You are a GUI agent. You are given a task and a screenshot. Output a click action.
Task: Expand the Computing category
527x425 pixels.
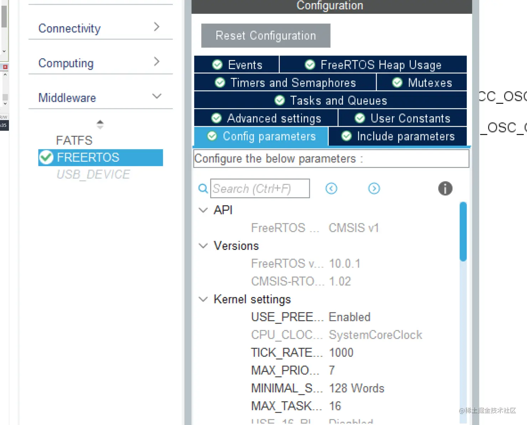click(x=100, y=63)
